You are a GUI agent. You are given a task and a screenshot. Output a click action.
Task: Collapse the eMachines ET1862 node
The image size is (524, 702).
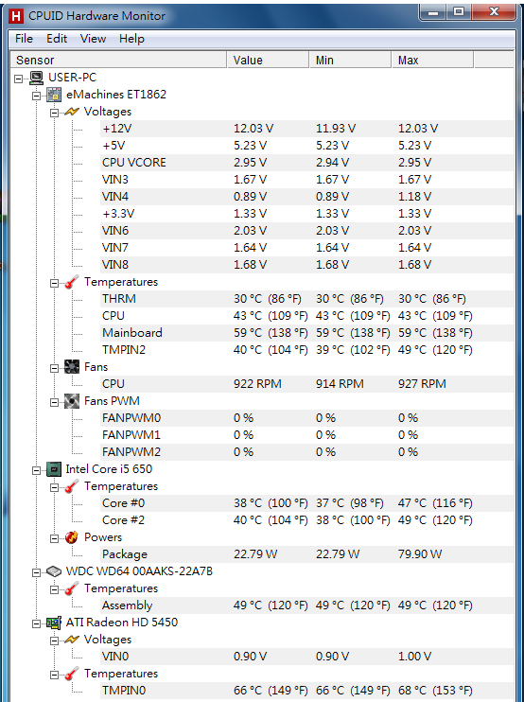(x=36, y=96)
